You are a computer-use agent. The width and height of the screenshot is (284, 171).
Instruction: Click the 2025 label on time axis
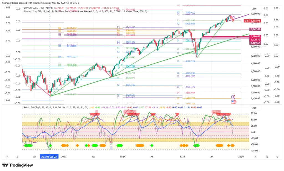(x=182, y=157)
